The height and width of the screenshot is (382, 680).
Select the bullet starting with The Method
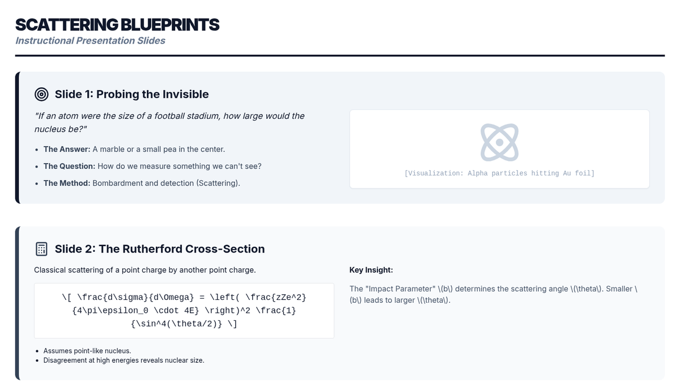(x=142, y=183)
